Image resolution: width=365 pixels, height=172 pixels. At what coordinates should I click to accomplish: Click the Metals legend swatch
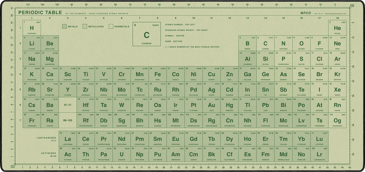click(x=64, y=26)
